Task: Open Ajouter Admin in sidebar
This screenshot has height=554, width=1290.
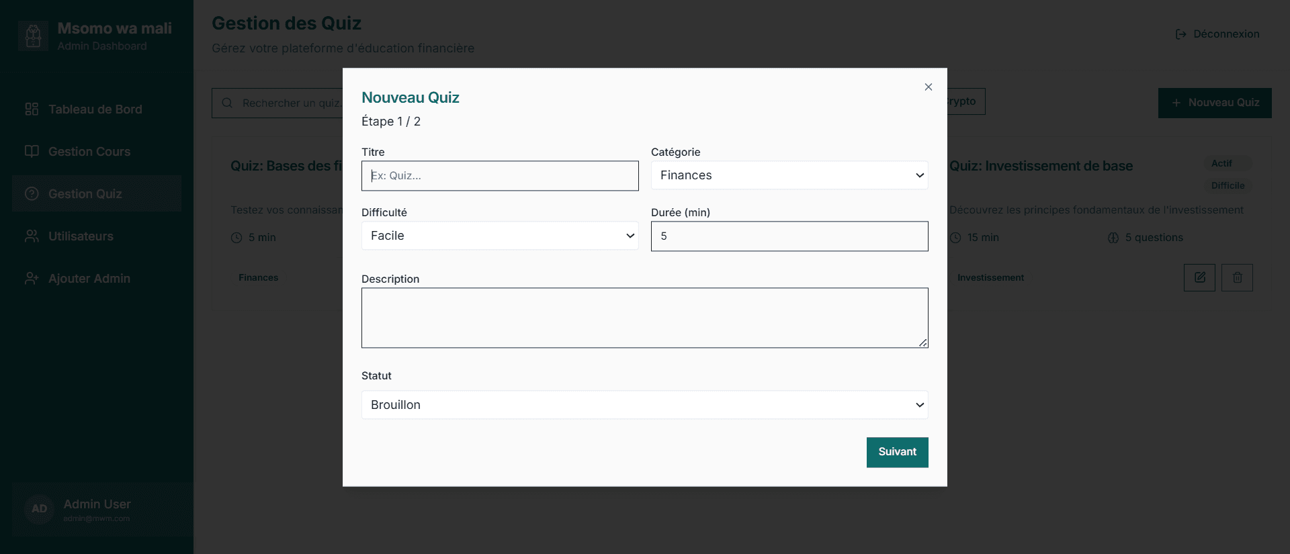Action: pos(97,279)
